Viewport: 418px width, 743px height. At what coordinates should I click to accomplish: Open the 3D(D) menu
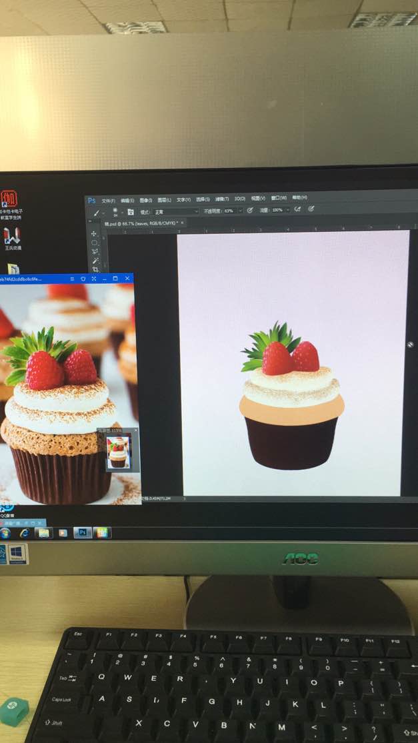tap(240, 199)
